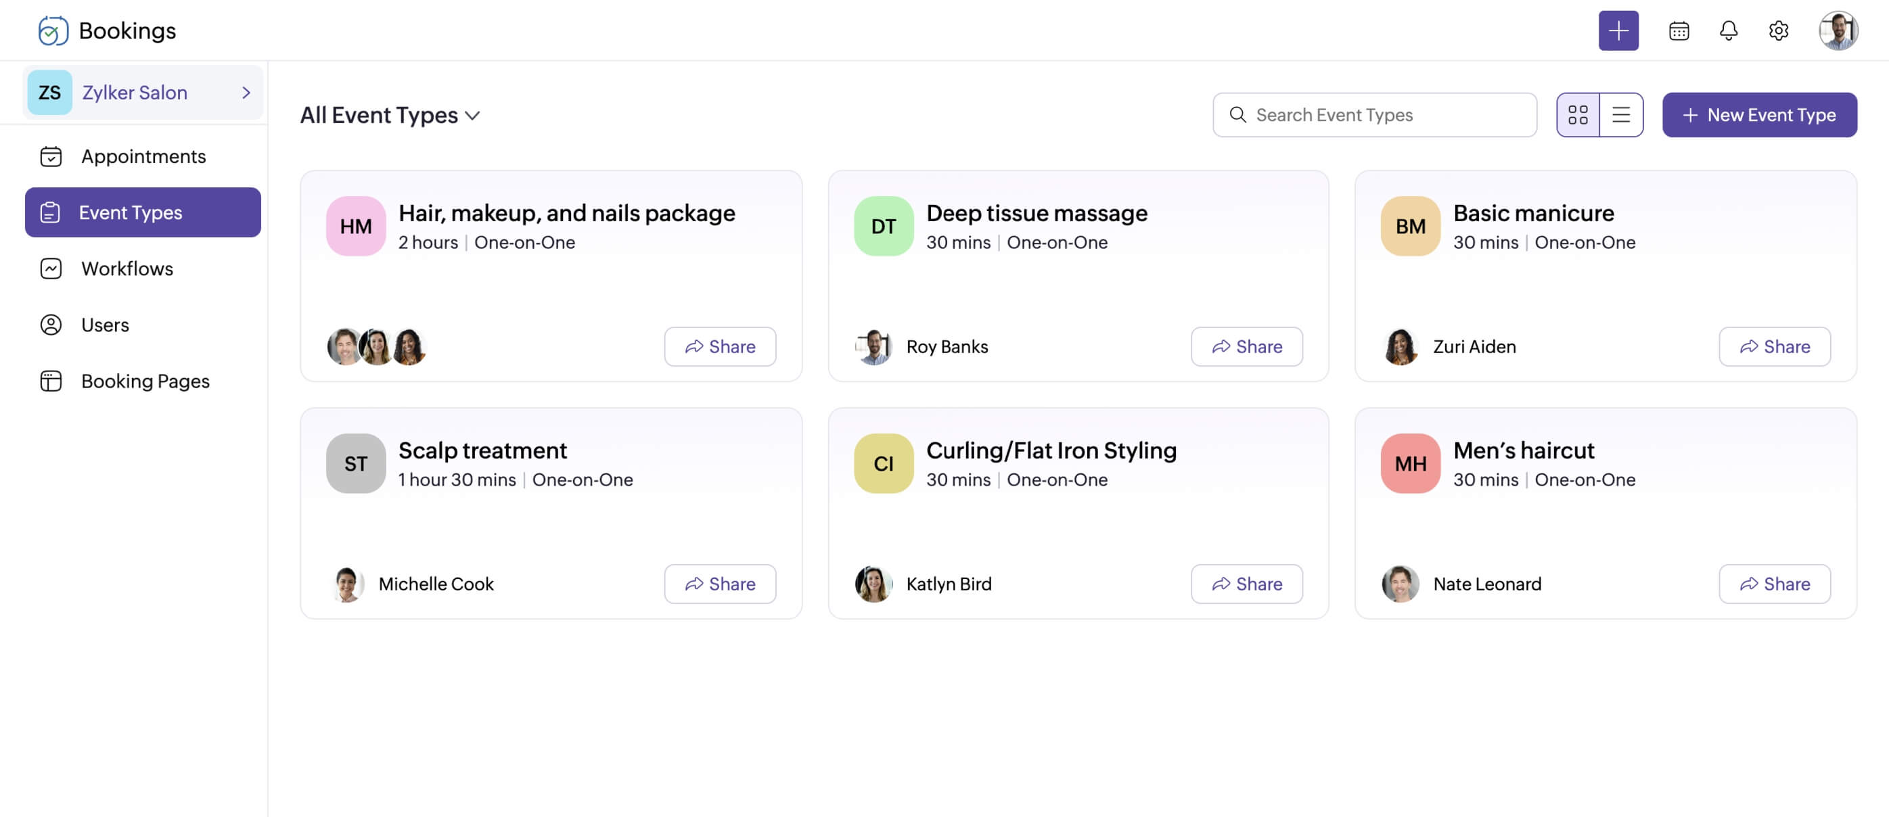Screen dimensions: 1889x817
Task: Open Booking Pages section
Action: (145, 381)
